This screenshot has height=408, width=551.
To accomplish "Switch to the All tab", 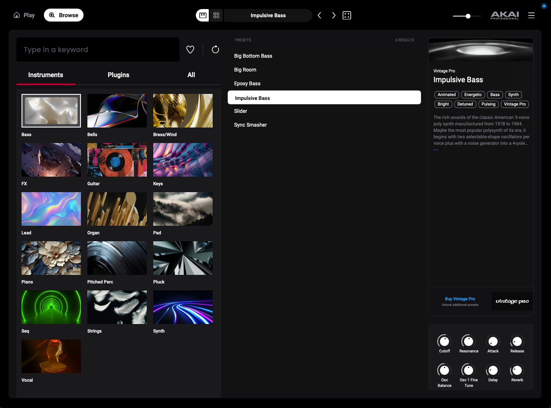I will pos(191,75).
